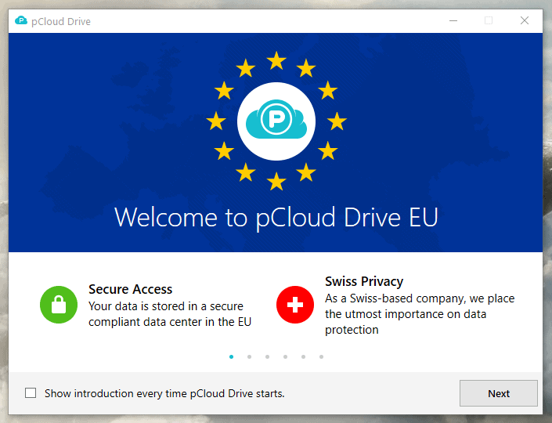Open the fifth intro page dot
The image size is (552, 423).
pyautogui.click(x=303, y=356)
